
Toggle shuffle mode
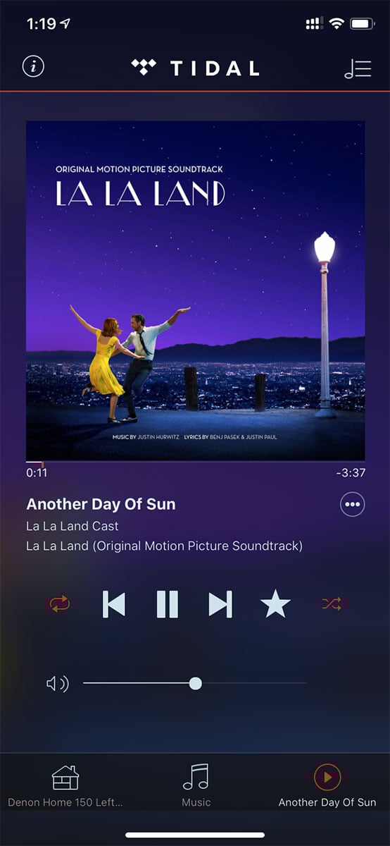point(332,604)
